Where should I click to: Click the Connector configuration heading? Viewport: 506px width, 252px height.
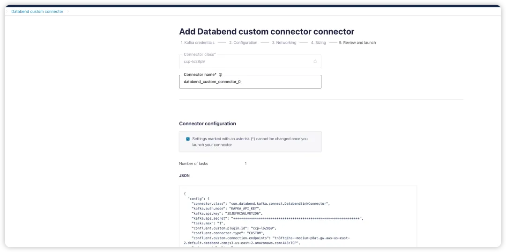coord(208,123)
